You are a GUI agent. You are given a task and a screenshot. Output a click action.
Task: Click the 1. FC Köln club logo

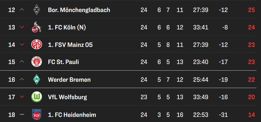pos(37,27)
